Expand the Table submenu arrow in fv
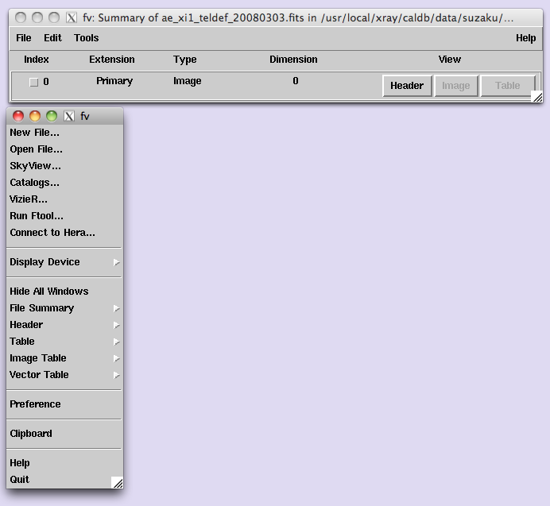Image resolution: width=550 pixels, height=506 pixels. (117, 342)
